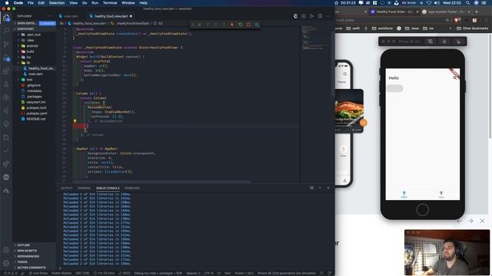Click the lightbulb quick-fix icon in editor
This screenshot has height=276, width=492.
point(75,121)
